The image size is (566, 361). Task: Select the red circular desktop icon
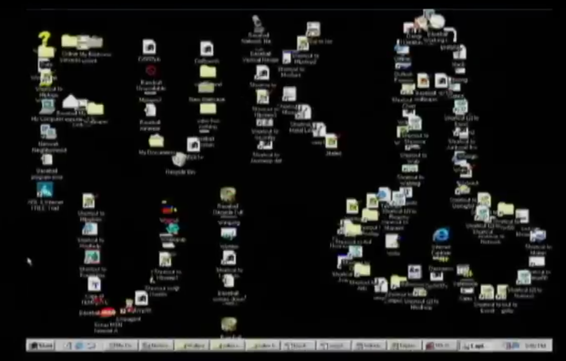[x=151, y=70]
